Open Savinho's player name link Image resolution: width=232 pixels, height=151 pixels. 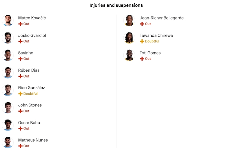26,53
